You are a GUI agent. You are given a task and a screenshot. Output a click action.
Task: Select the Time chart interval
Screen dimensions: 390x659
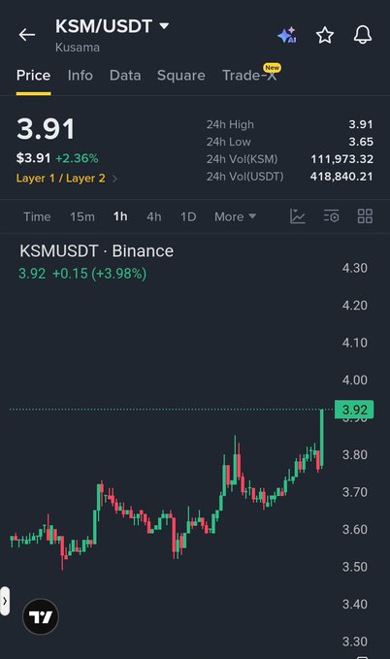pos(37,216)
